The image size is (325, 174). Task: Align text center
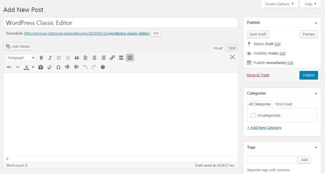coord(95,58)
